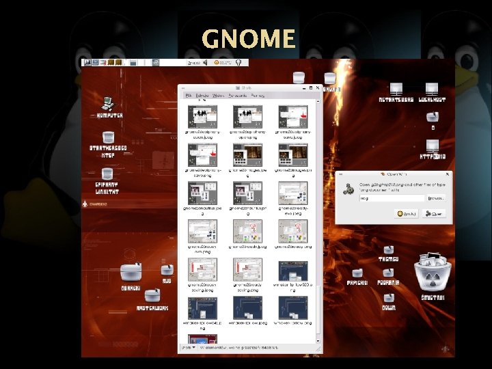Image resolution: width=492 pixels, height=369 pixels.
Task: Click the scrollbar down arrow in file window
Action: click(318, 341)
